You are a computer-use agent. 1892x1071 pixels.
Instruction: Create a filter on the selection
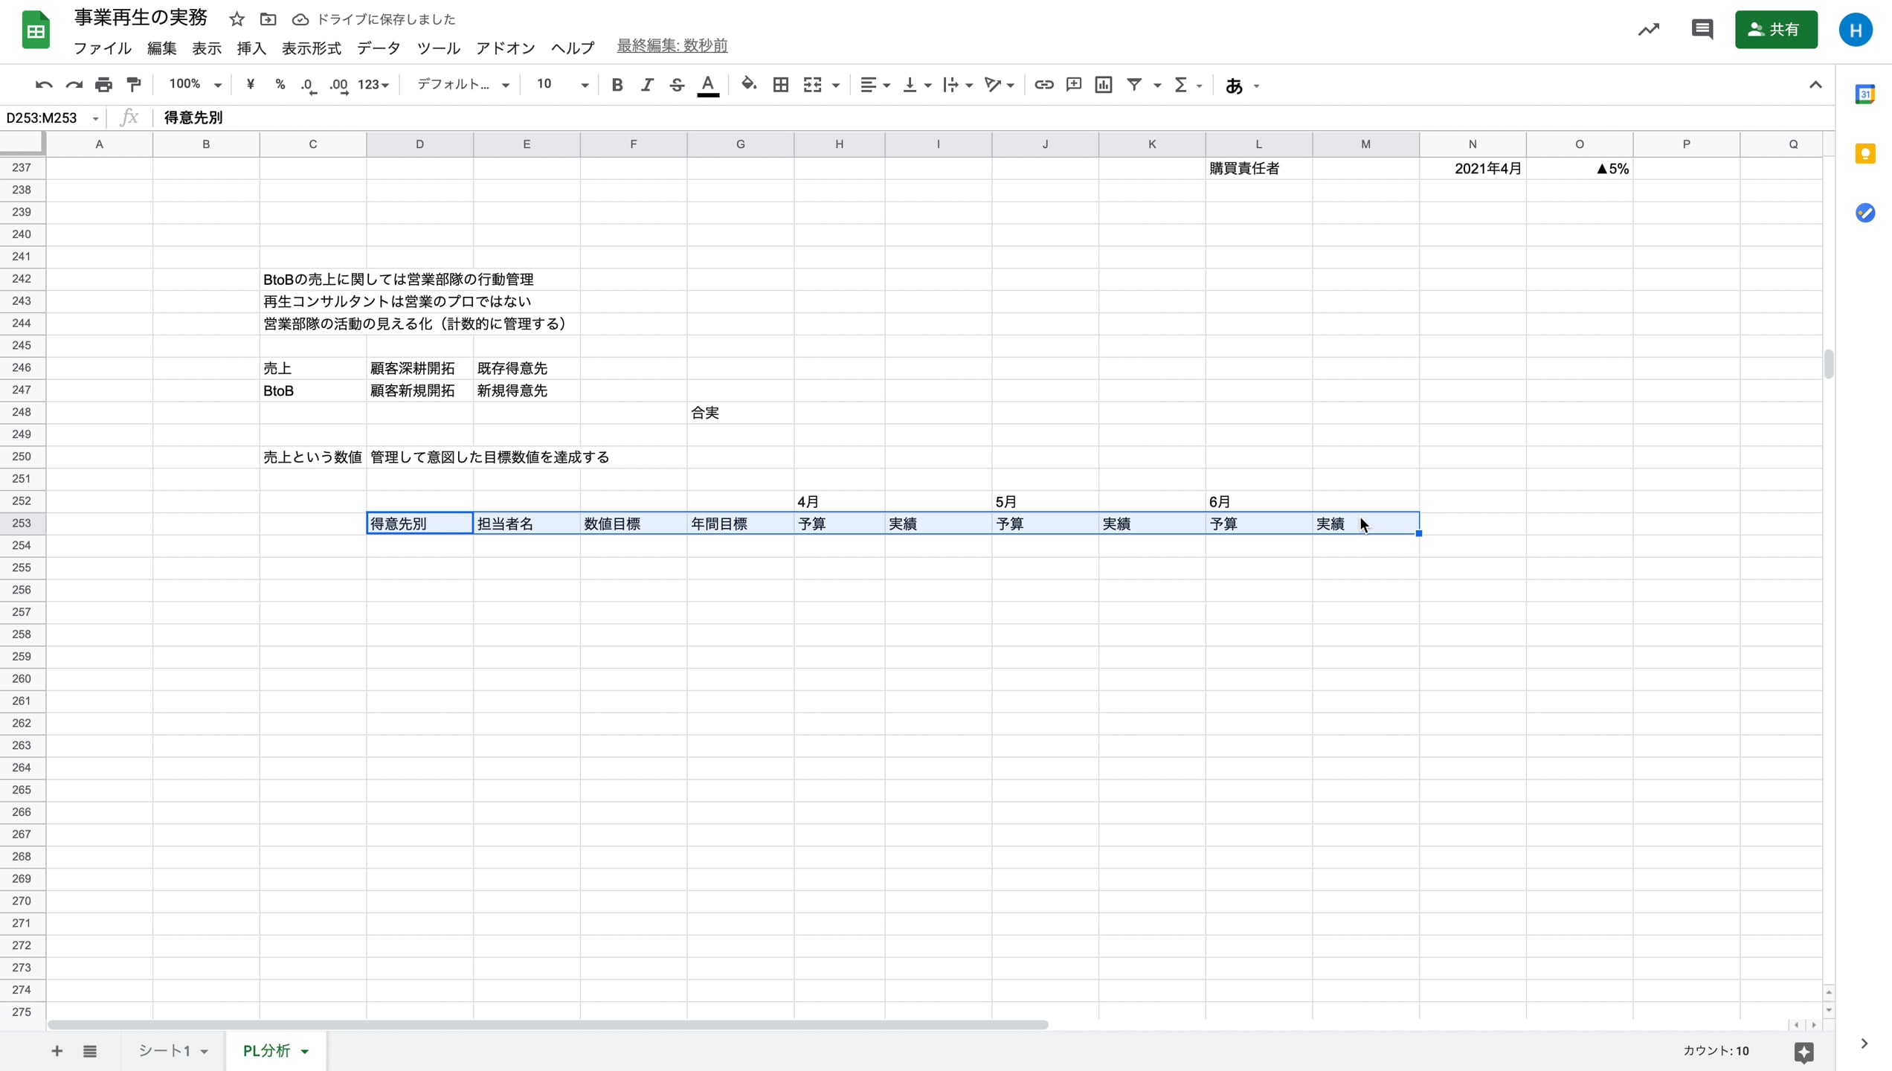pos(1133,84)
